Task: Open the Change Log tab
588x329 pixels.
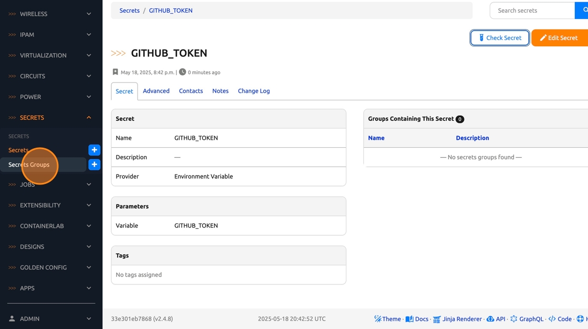Action: click(x=254, y=91)
